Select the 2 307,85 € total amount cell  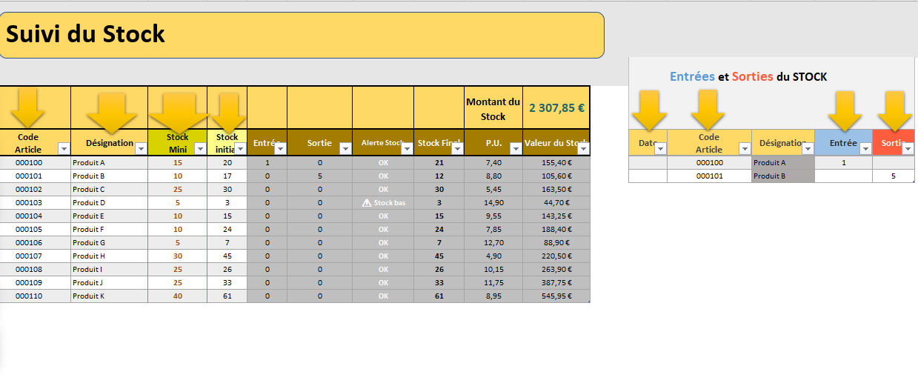[x=556, y=107]
